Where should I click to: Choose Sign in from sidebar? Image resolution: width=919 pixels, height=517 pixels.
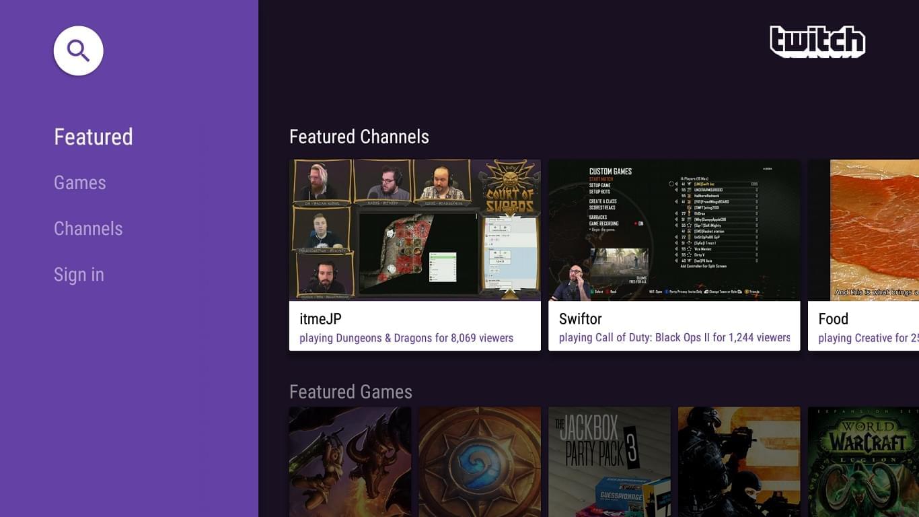[x=79, y=274]
